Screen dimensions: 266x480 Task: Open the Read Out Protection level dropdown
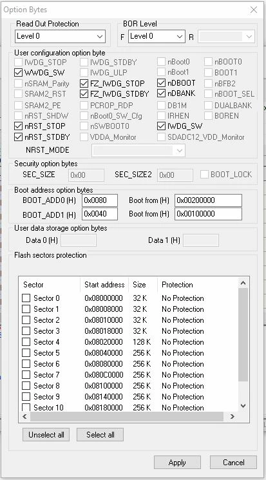point(60,37)
